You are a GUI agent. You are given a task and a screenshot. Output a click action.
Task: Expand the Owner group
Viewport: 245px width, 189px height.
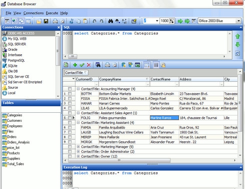click(x=78, y=156)
